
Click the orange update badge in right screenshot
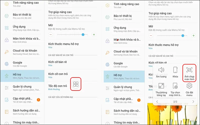pos(139,100)
